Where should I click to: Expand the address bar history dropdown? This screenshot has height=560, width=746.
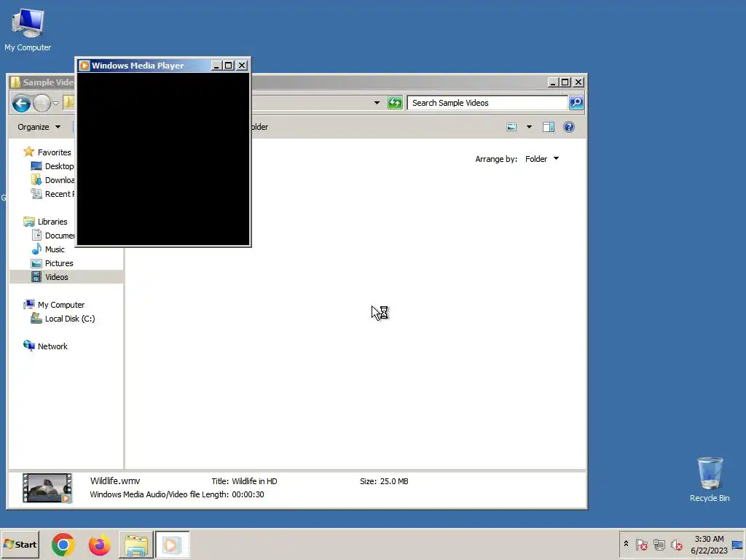(377, 103)
